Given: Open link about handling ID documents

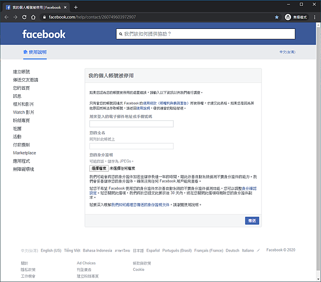Looking at the screenshot, I should [140, 205].
